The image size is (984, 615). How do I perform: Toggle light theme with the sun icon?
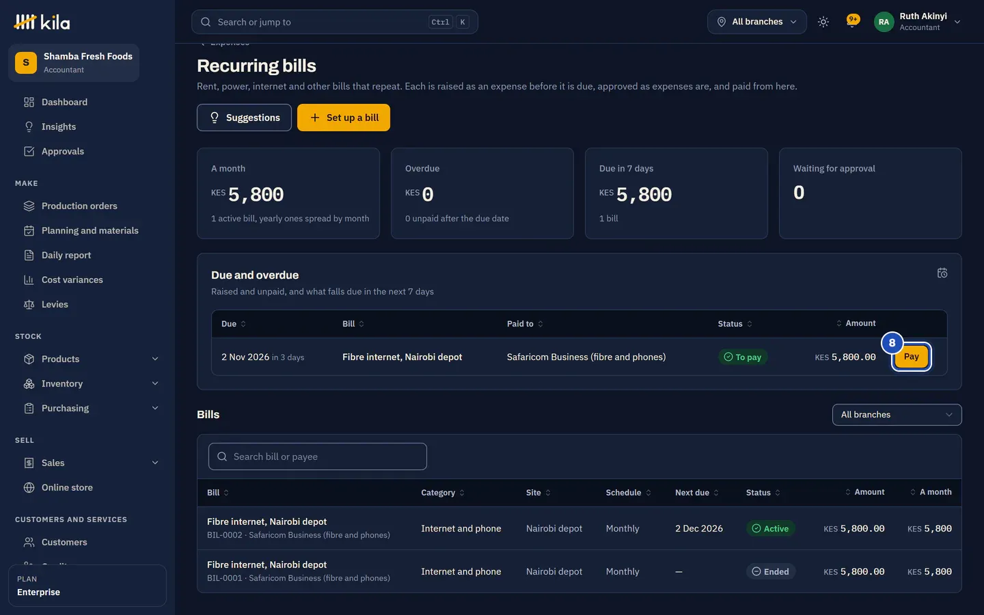point(823,22)
